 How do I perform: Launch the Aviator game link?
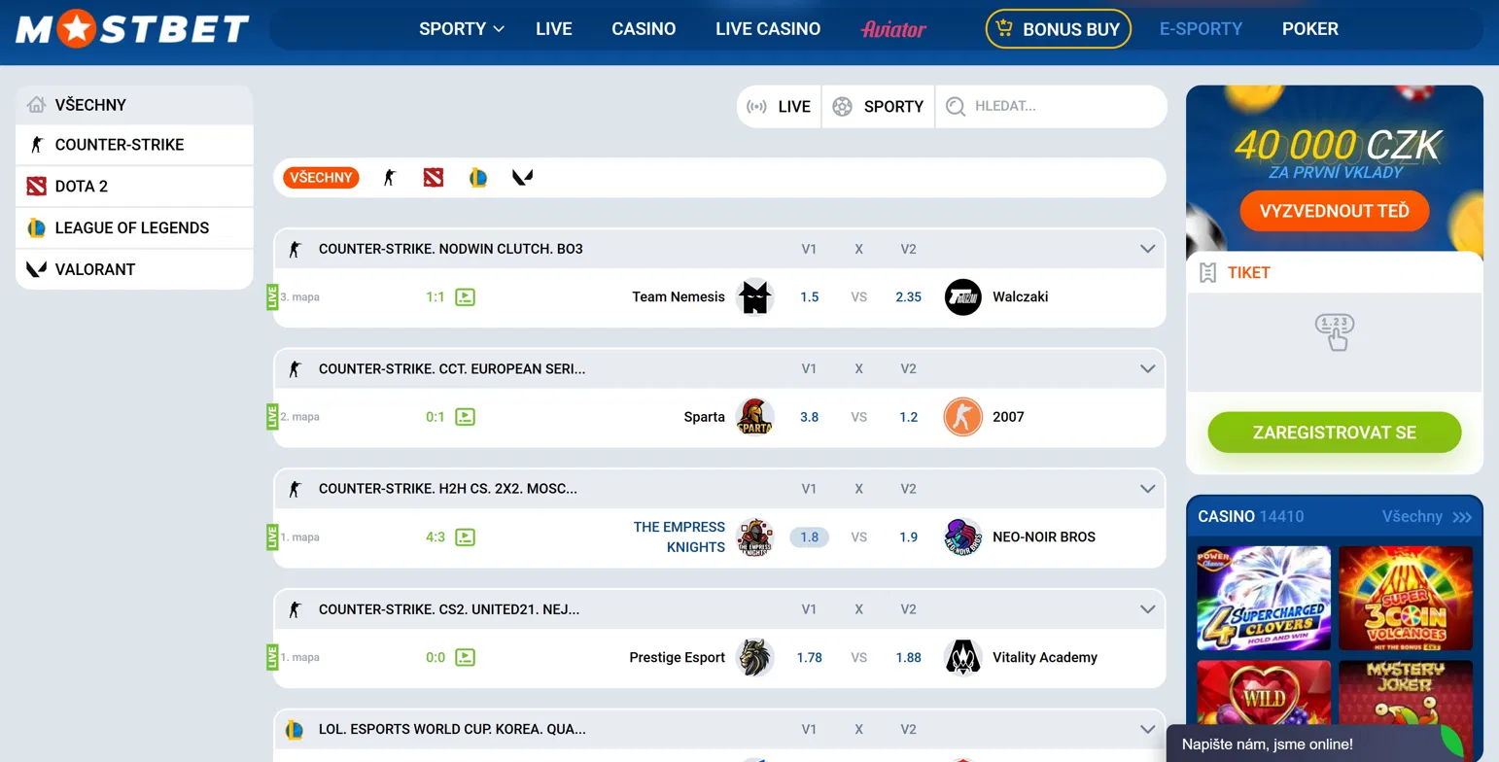(x=893, y=29)
